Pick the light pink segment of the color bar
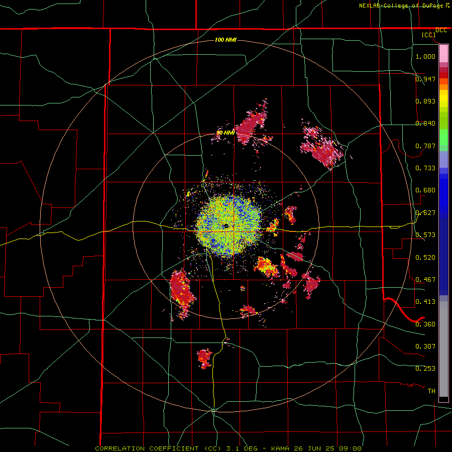Image resolution: width=452 pixels, height=452 pixels. pyautogui.click(x=443, y=54)
